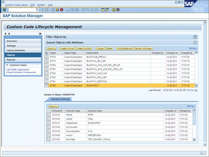Collapse the Common Tasks section
Viewport: 209px width, 157px height.
click(7, 65)
